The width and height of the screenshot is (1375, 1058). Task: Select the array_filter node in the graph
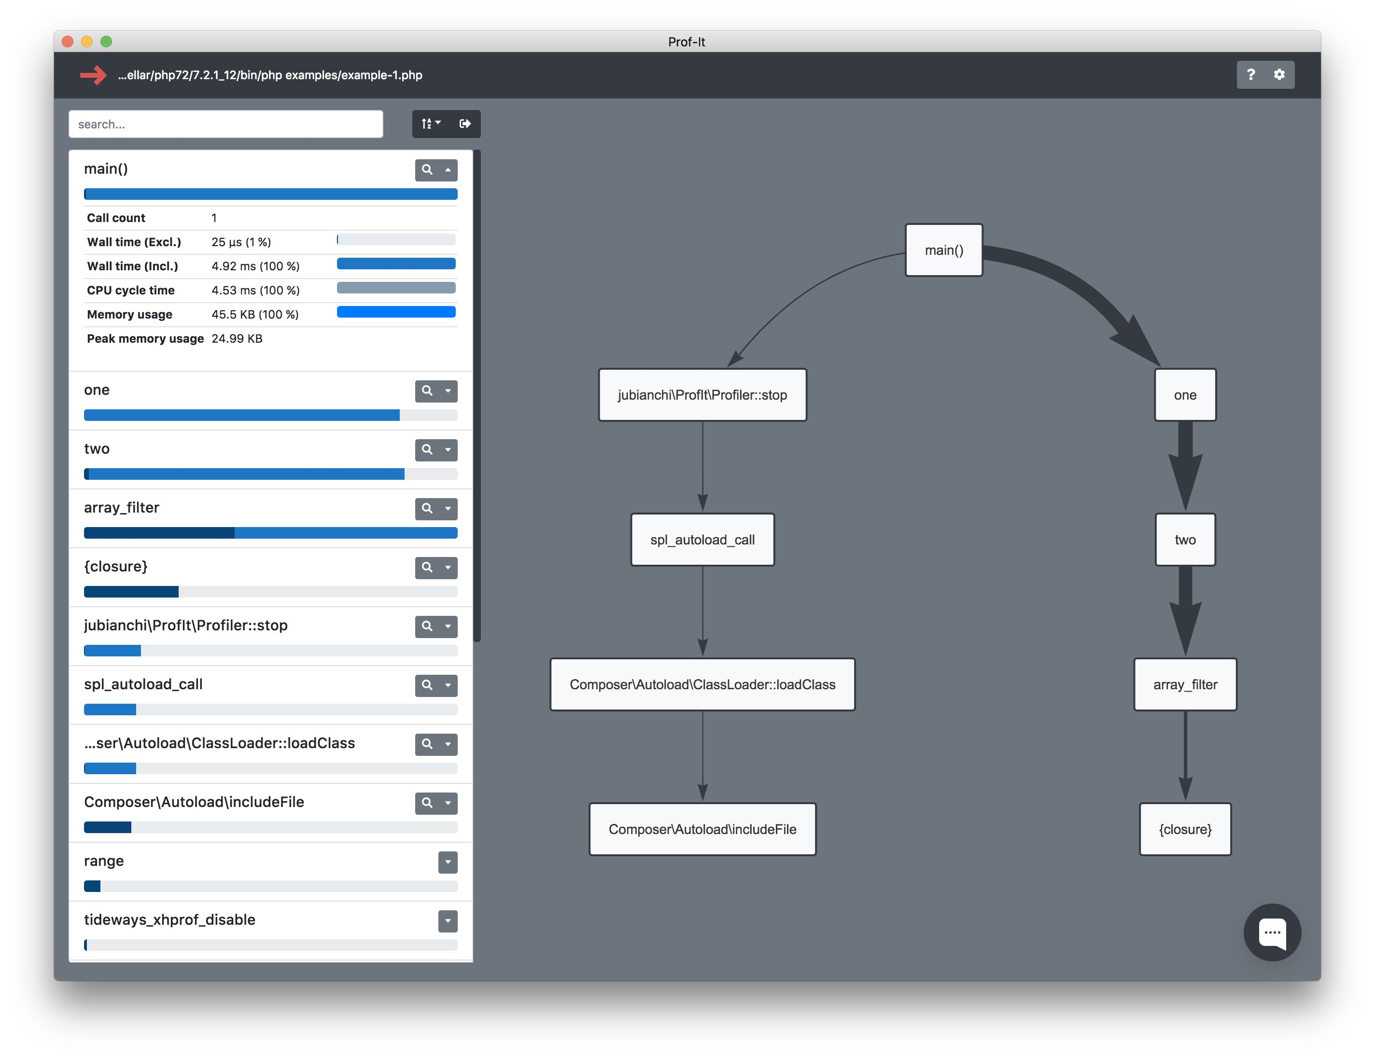click(x=1185, y=684)
